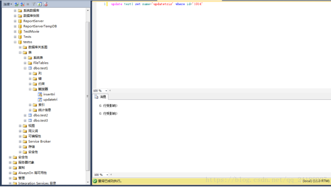Click the 查询已成功执行 status text
This screenshot has height=187, width=331.
tap(110, 181)
